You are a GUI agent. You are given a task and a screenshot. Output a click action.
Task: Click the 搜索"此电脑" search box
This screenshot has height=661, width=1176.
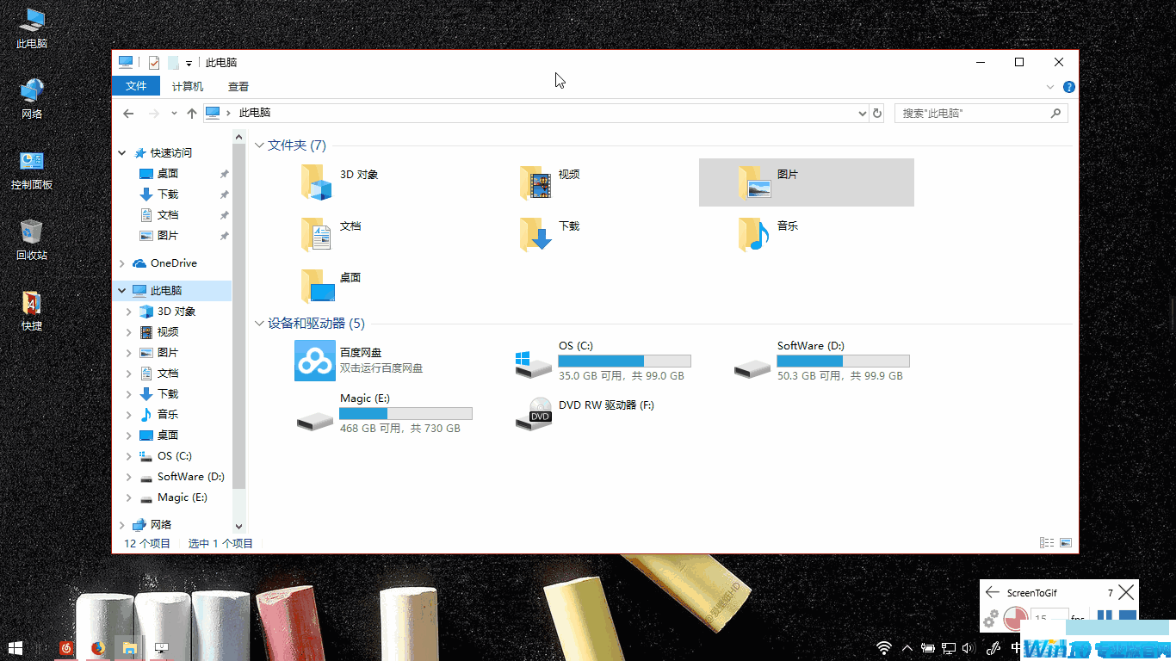pos(973,113)
